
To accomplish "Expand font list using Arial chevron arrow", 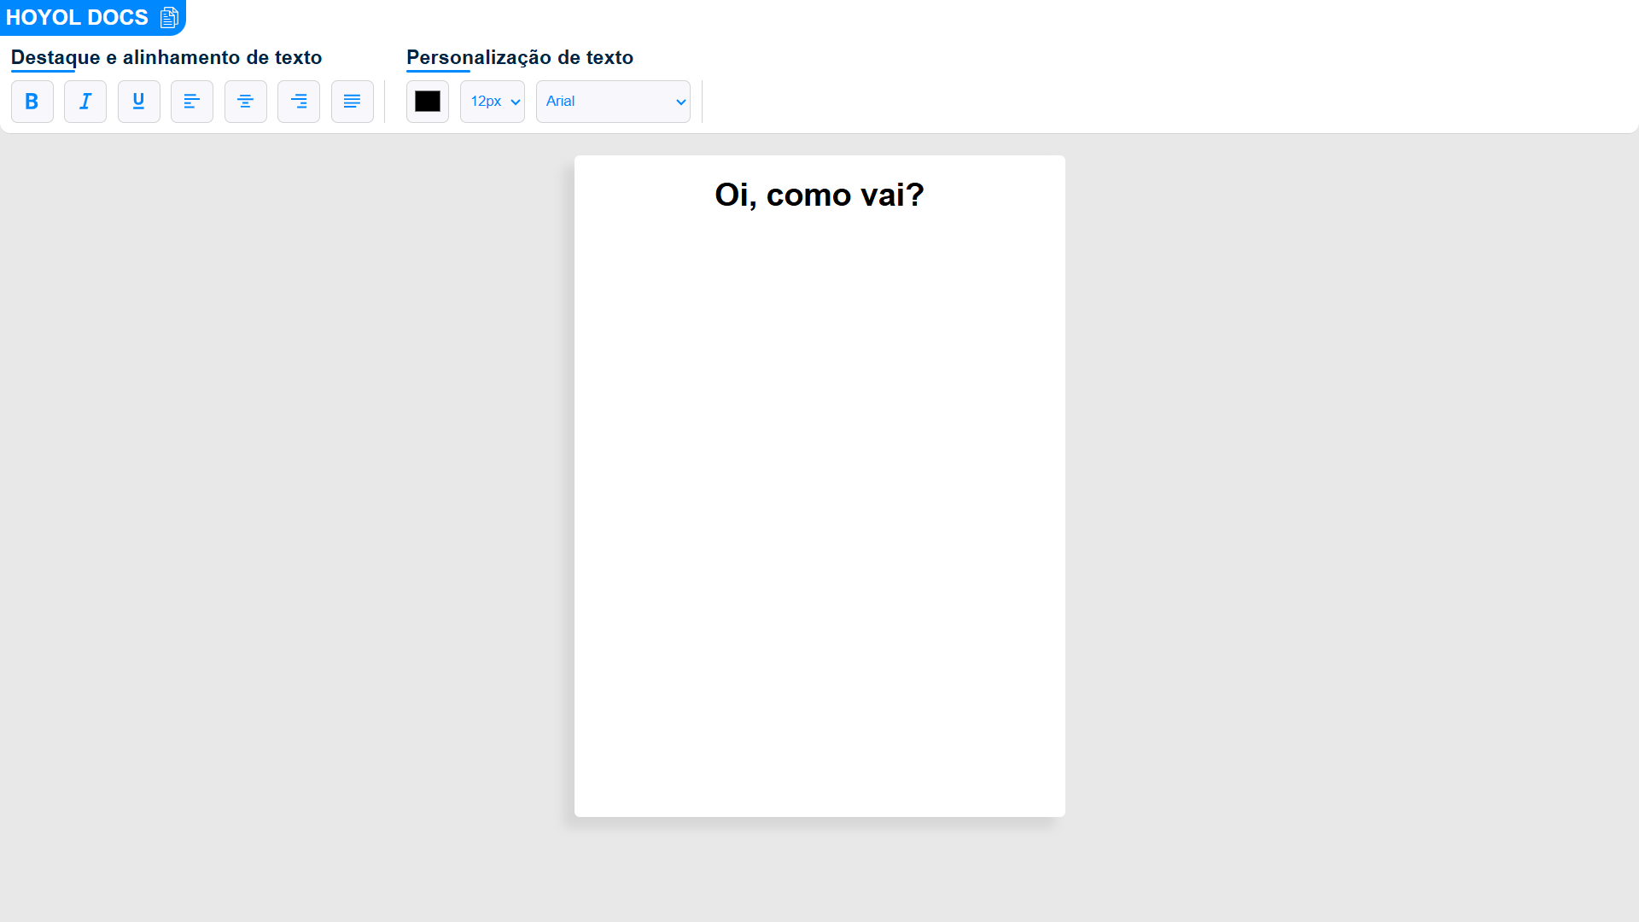I will [x=680, y=102].
